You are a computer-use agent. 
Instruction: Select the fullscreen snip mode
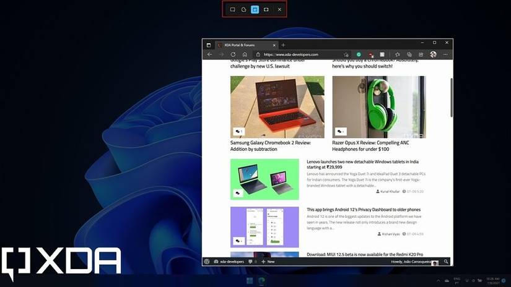[266, 9]
